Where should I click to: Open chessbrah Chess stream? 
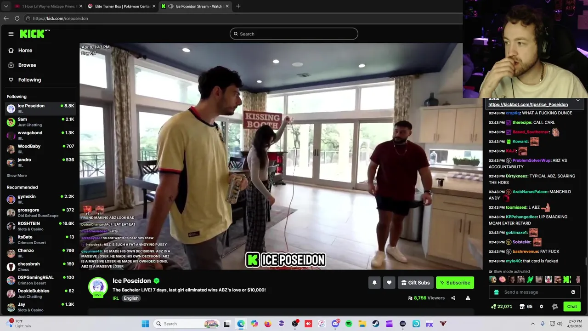pos(40,266)
